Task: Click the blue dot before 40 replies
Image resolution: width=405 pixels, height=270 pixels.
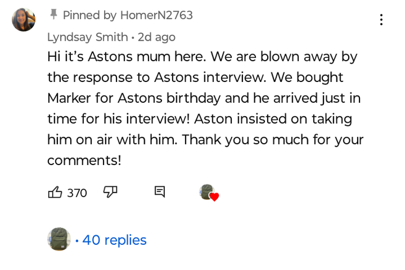Action: (x=77, y=241)
